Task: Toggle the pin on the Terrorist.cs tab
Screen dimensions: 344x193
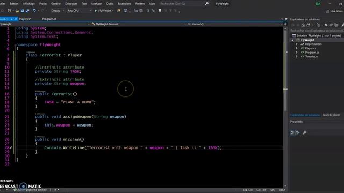Action: pyautogui.click(x=12, y=19)
